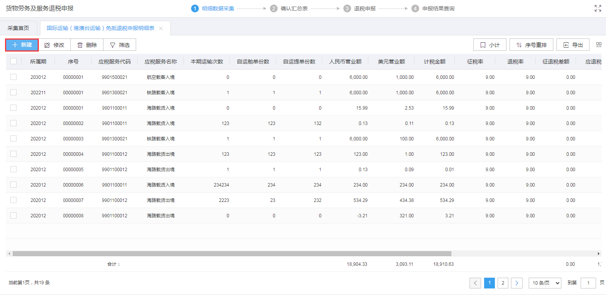Open the 10 条/页 page size dropdown

pyautogui.click(x=545, y=283)
